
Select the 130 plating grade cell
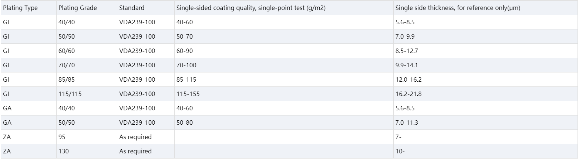tap(64, 151)
